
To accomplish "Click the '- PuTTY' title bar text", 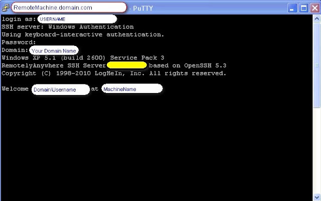I will coord(141,8).
